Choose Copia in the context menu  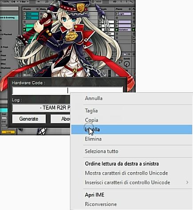[x=132, y=120]
